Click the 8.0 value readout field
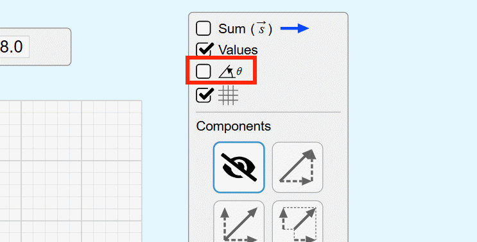 (14, 47)
